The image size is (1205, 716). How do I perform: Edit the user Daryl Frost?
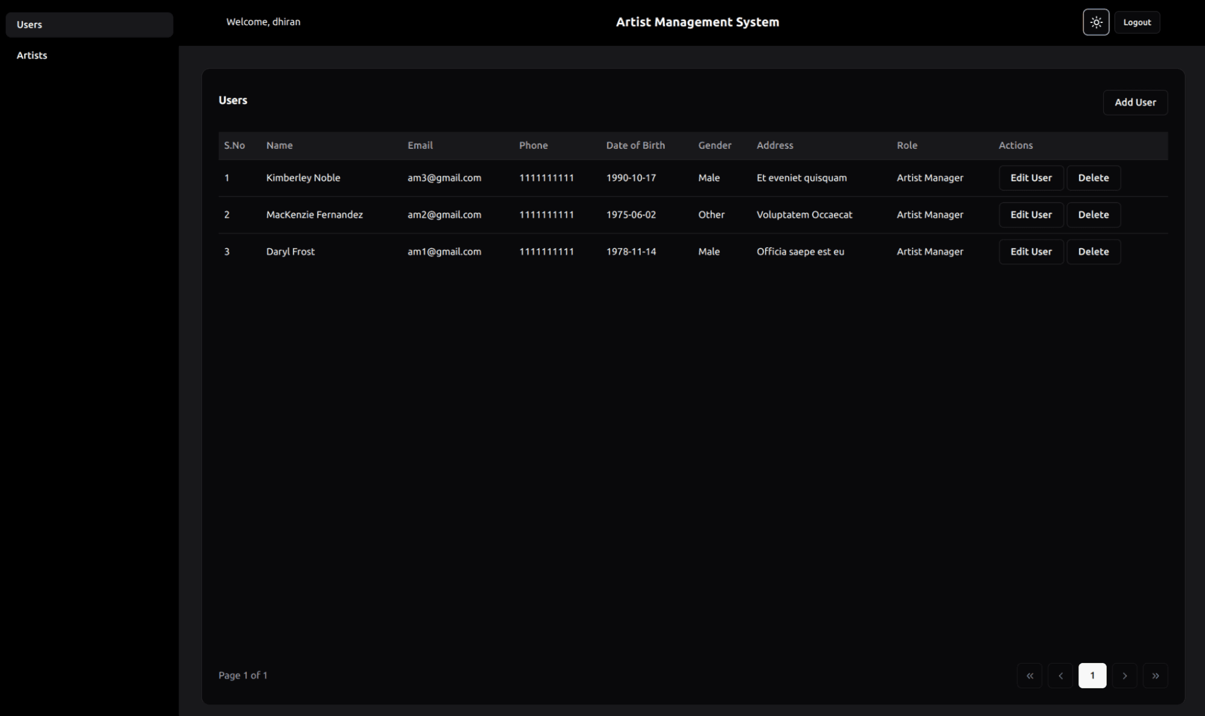(1031, 251)
